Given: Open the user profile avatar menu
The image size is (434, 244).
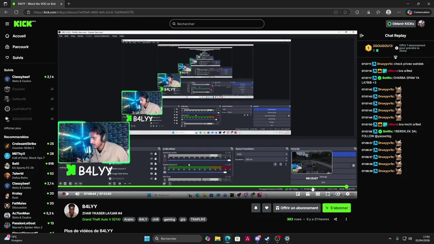Looking at the screenshot, I should [x=421, y=24].
